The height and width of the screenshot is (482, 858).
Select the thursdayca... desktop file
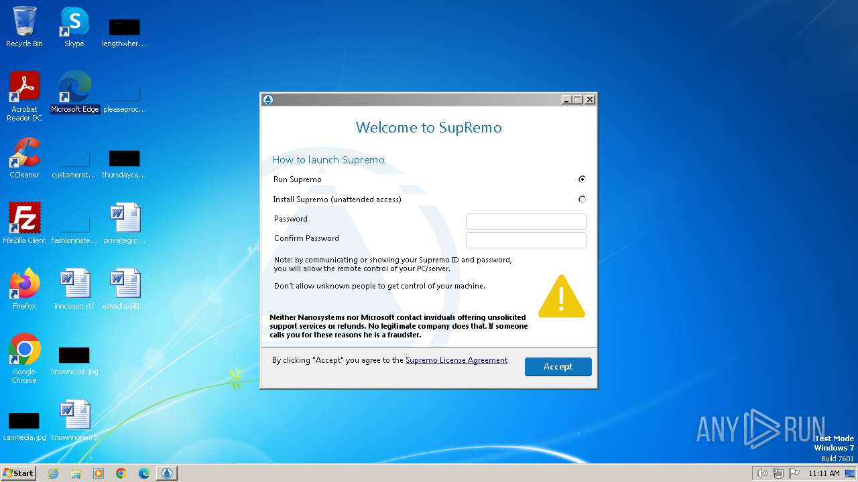[125, 163]
